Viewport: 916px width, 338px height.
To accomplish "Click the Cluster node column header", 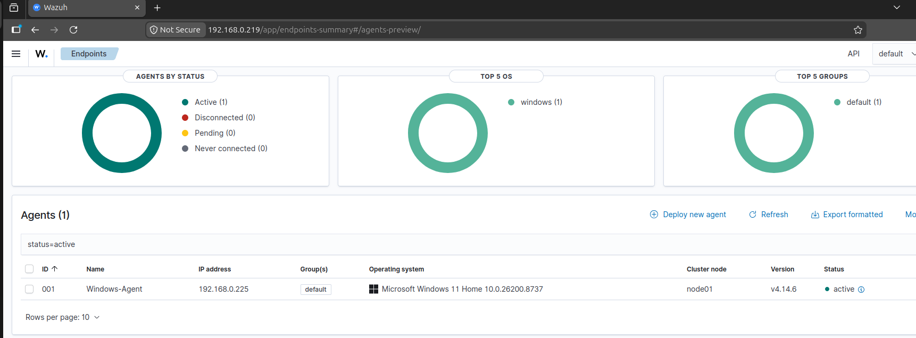I will pos(706,269).
